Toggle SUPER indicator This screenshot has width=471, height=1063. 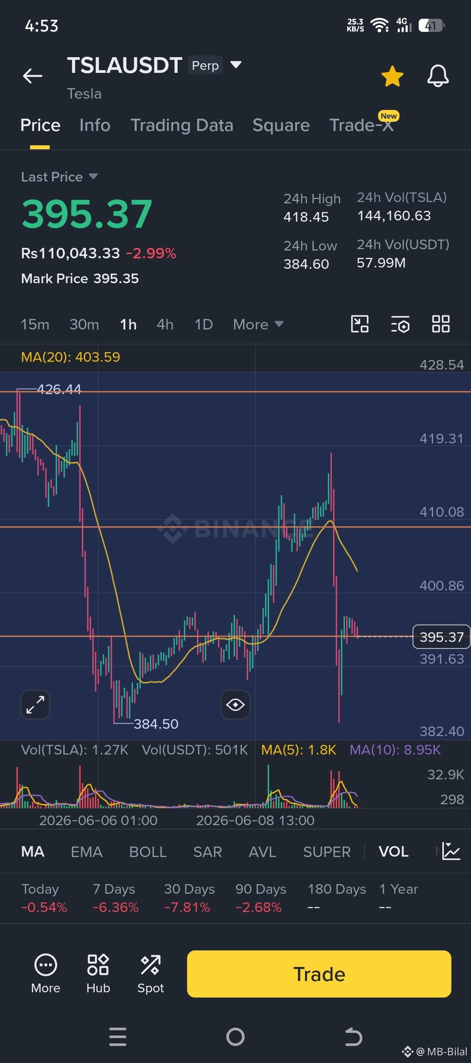pyautogui.click(x=327, y=851)
